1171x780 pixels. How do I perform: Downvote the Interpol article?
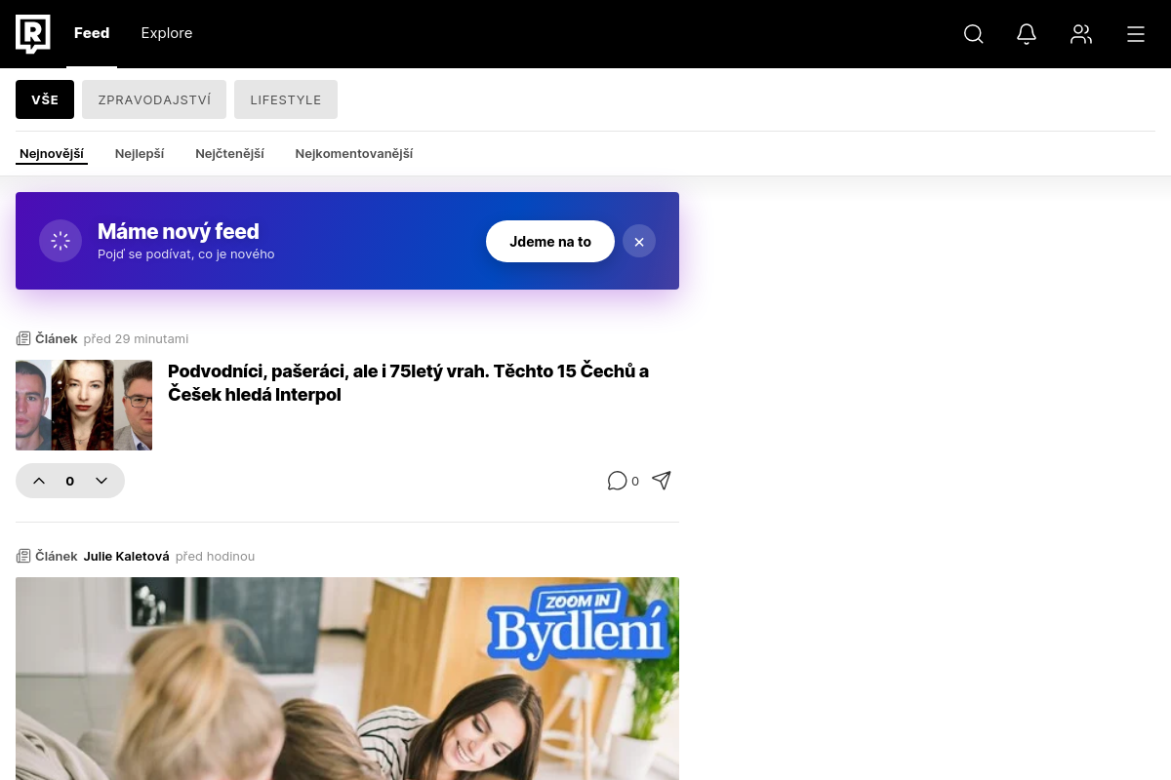pos(101,481)
